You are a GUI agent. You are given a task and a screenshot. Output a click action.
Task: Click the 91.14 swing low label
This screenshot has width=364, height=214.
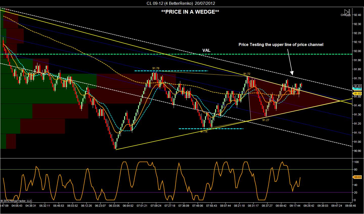click(x=204, y=132)
